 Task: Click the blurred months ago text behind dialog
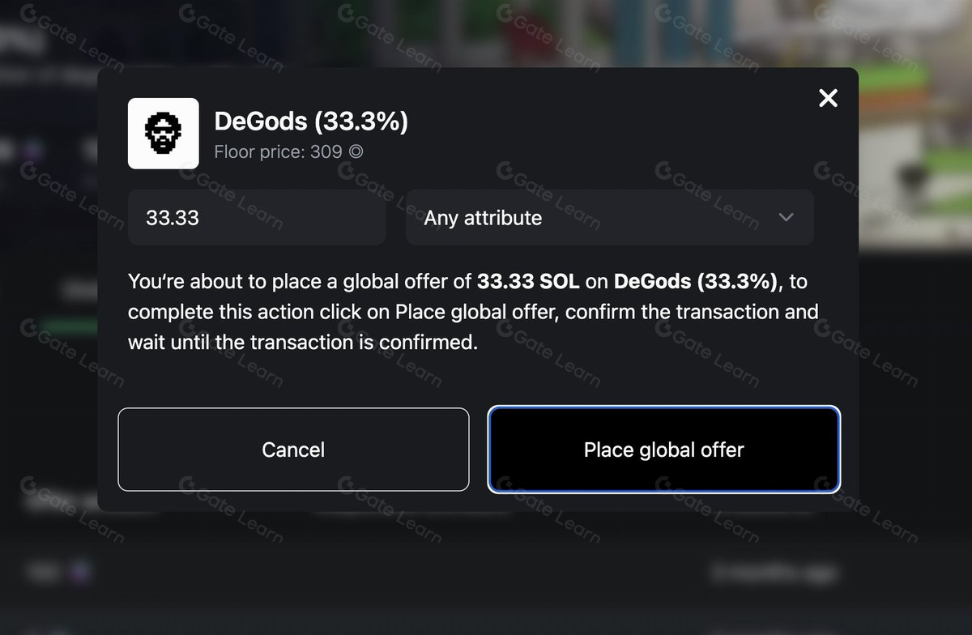coord(774,573)
